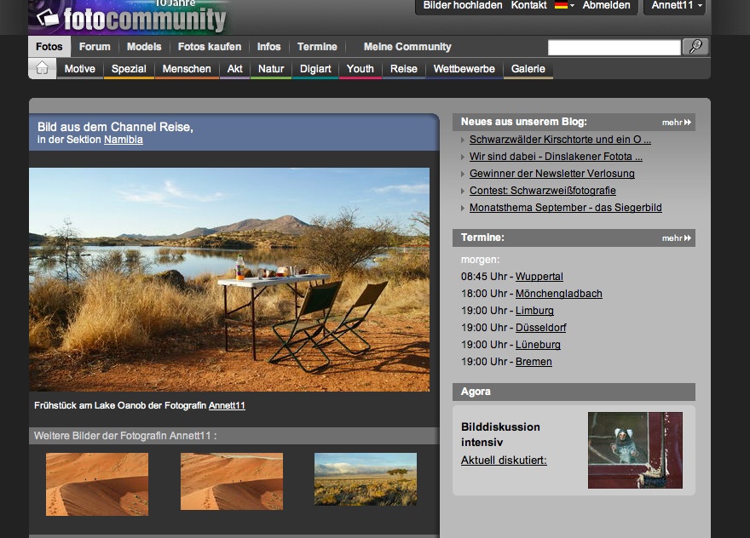Image resolution: width=750 pixels, height=538 pixels.
Task: Browse the Natur channel
Action: coord(271,69)
